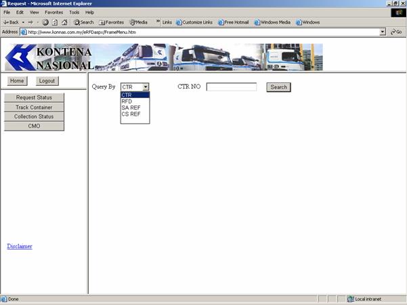407x305 pixels.
Task: Open the CMO page button
Action: point(34,126)
